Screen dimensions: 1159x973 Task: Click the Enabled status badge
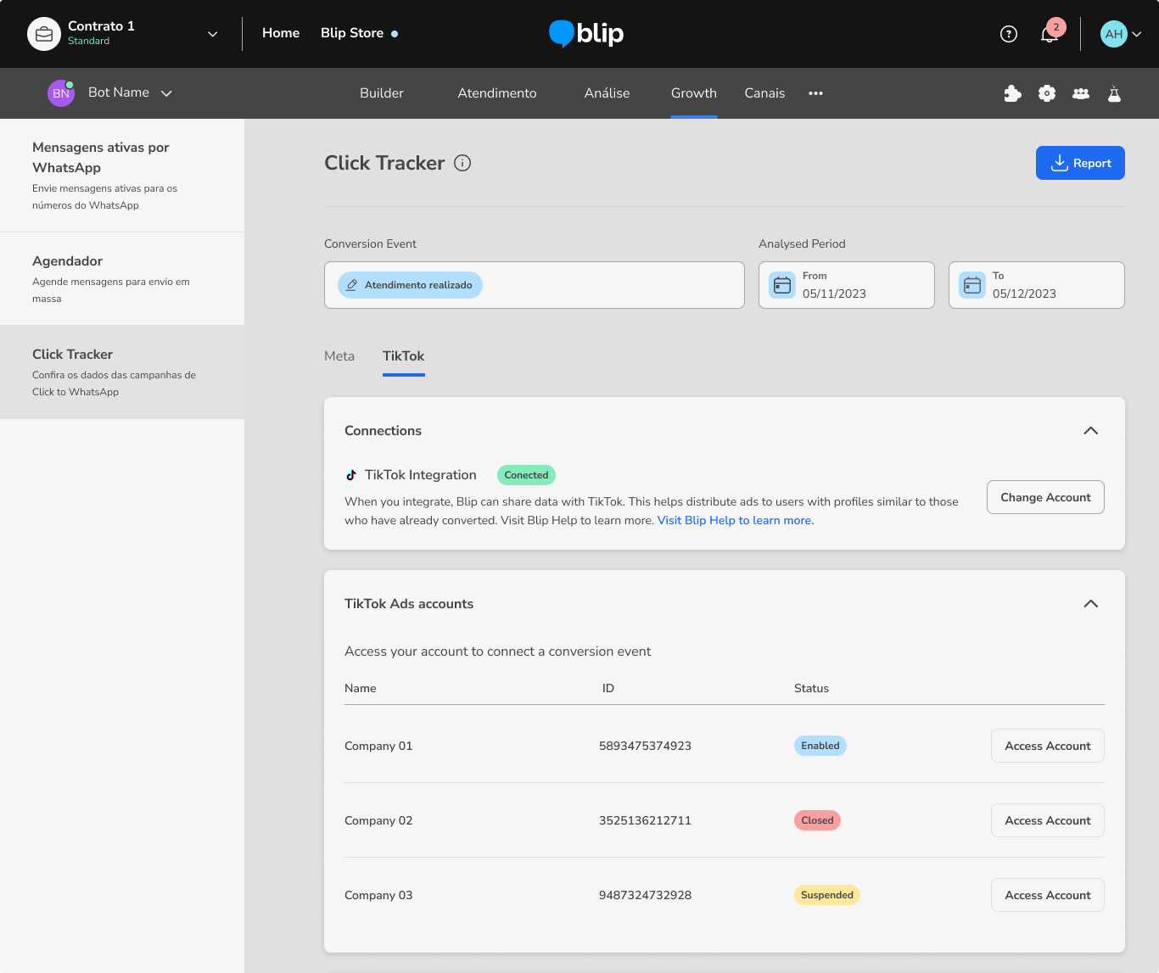(820, 746)
